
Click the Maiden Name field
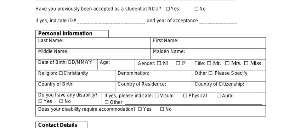pyautogui.click(x=208, y=54)
